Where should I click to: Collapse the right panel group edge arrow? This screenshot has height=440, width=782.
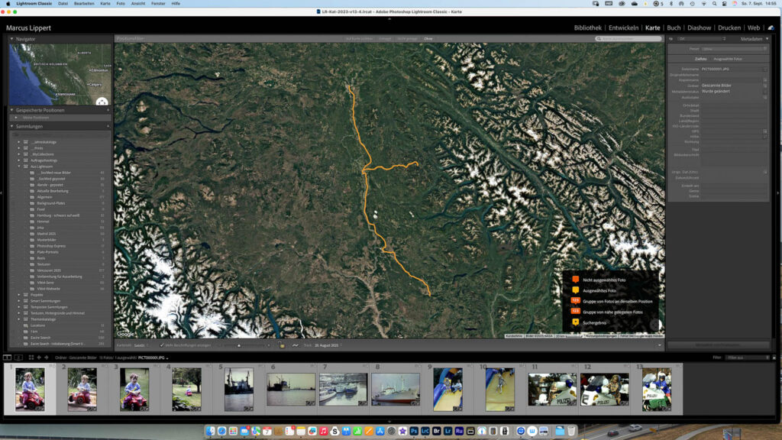coord(780,192)
